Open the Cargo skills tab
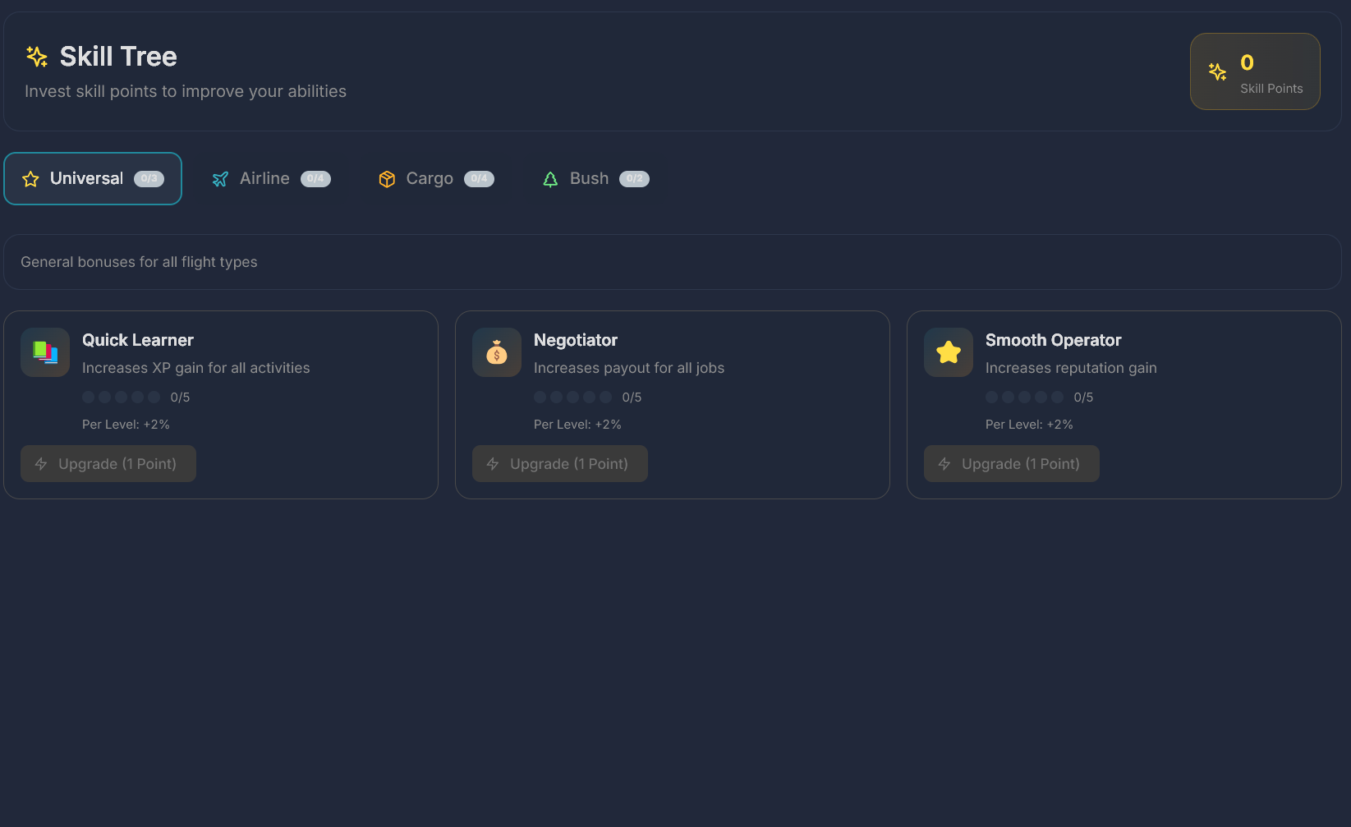The height and width of the screenshot is (827, 1351). click(430, 178)
